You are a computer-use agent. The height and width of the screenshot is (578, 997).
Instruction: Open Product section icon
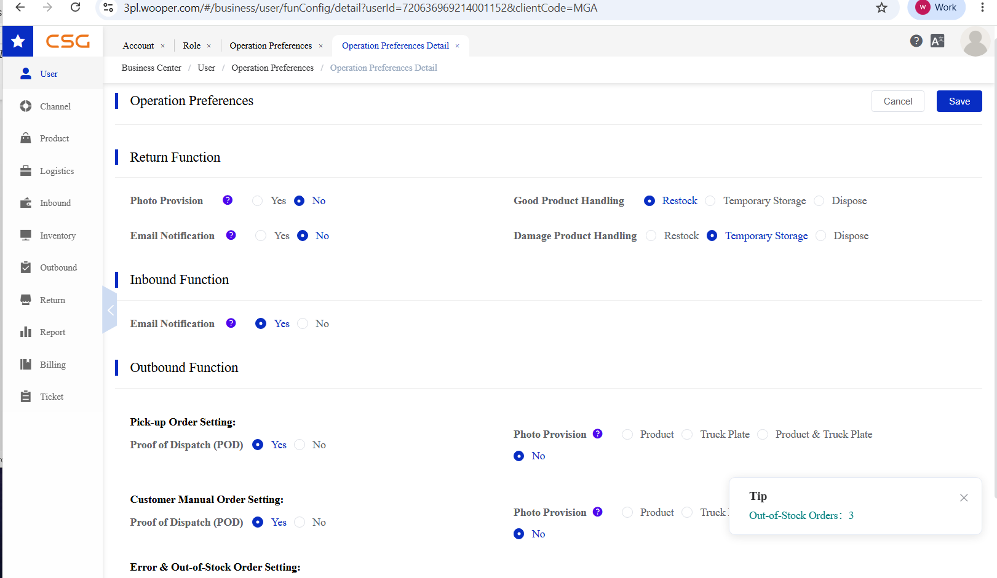pyautogui.click(x=26, y=138)
